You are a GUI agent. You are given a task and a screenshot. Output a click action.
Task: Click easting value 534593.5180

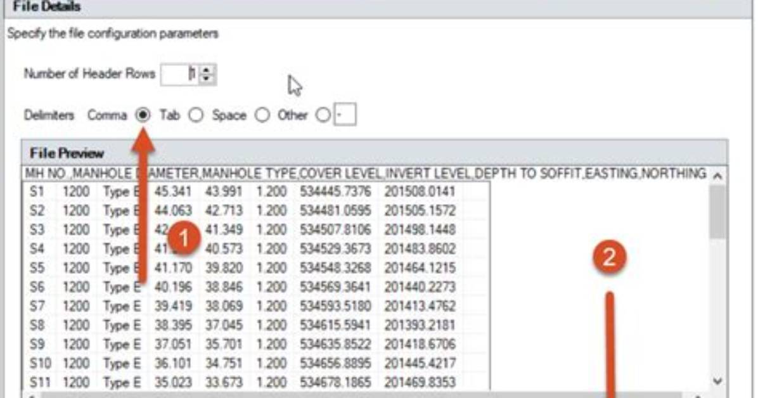(335, 306)
